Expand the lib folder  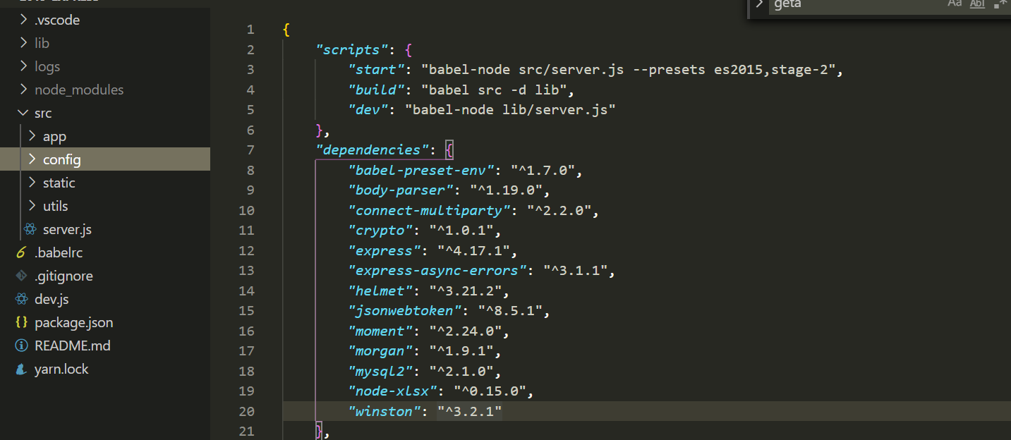24,43
